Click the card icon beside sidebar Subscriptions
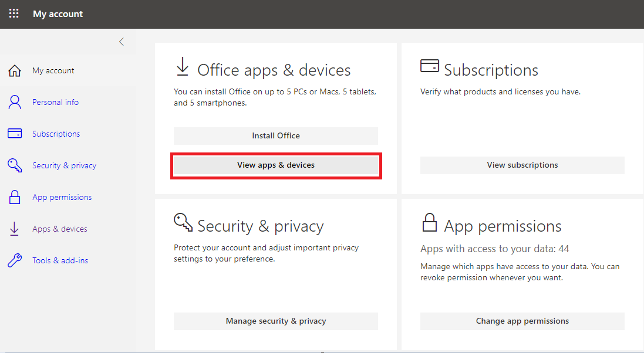 (x=15, y=134)
